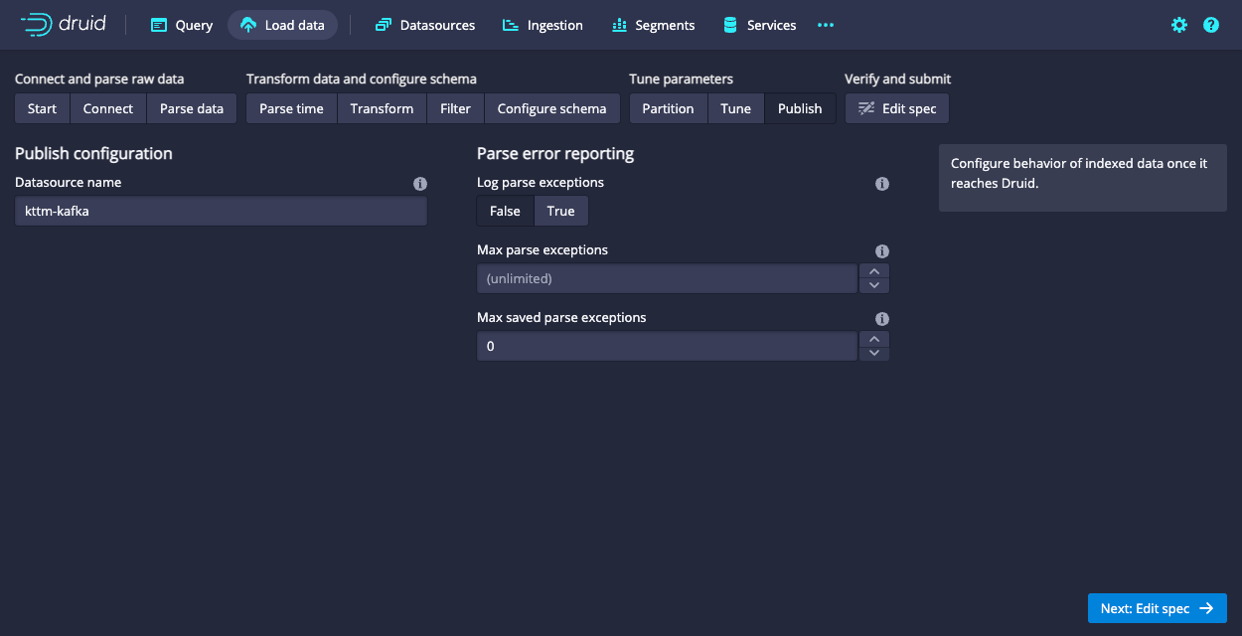Increment Max parse exceptions with stepper arrow
The image size is (1242, 636).
873,272
